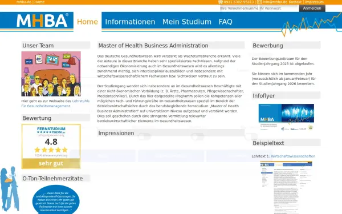Image resolution: width=342 pixels, height=214 pixels.
Task: Open the Informationen menu
Action: click(130, 22)
